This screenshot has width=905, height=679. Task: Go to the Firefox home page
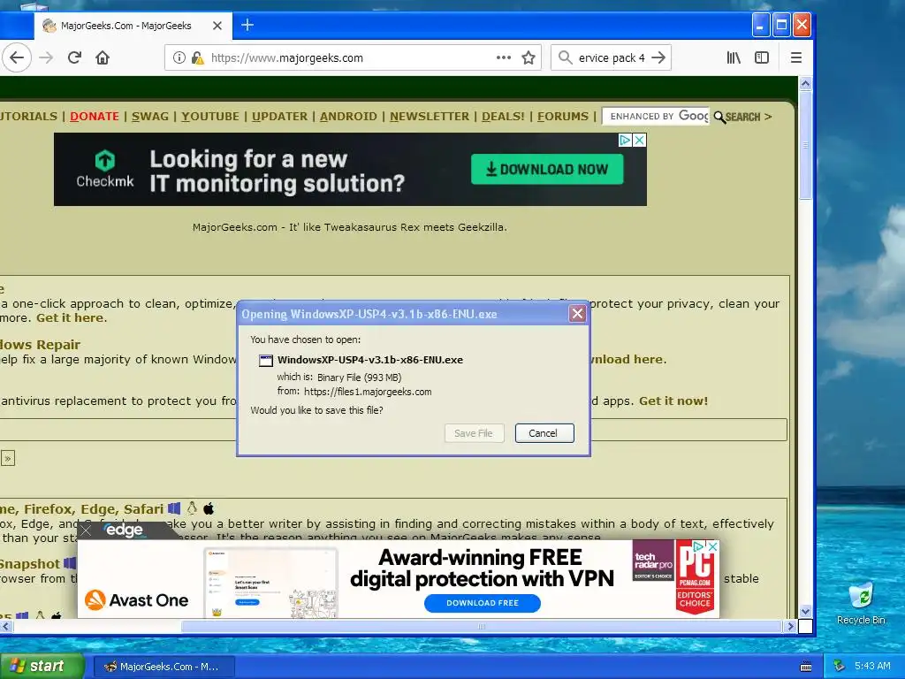pyautogui.click(x=103, y=57)
